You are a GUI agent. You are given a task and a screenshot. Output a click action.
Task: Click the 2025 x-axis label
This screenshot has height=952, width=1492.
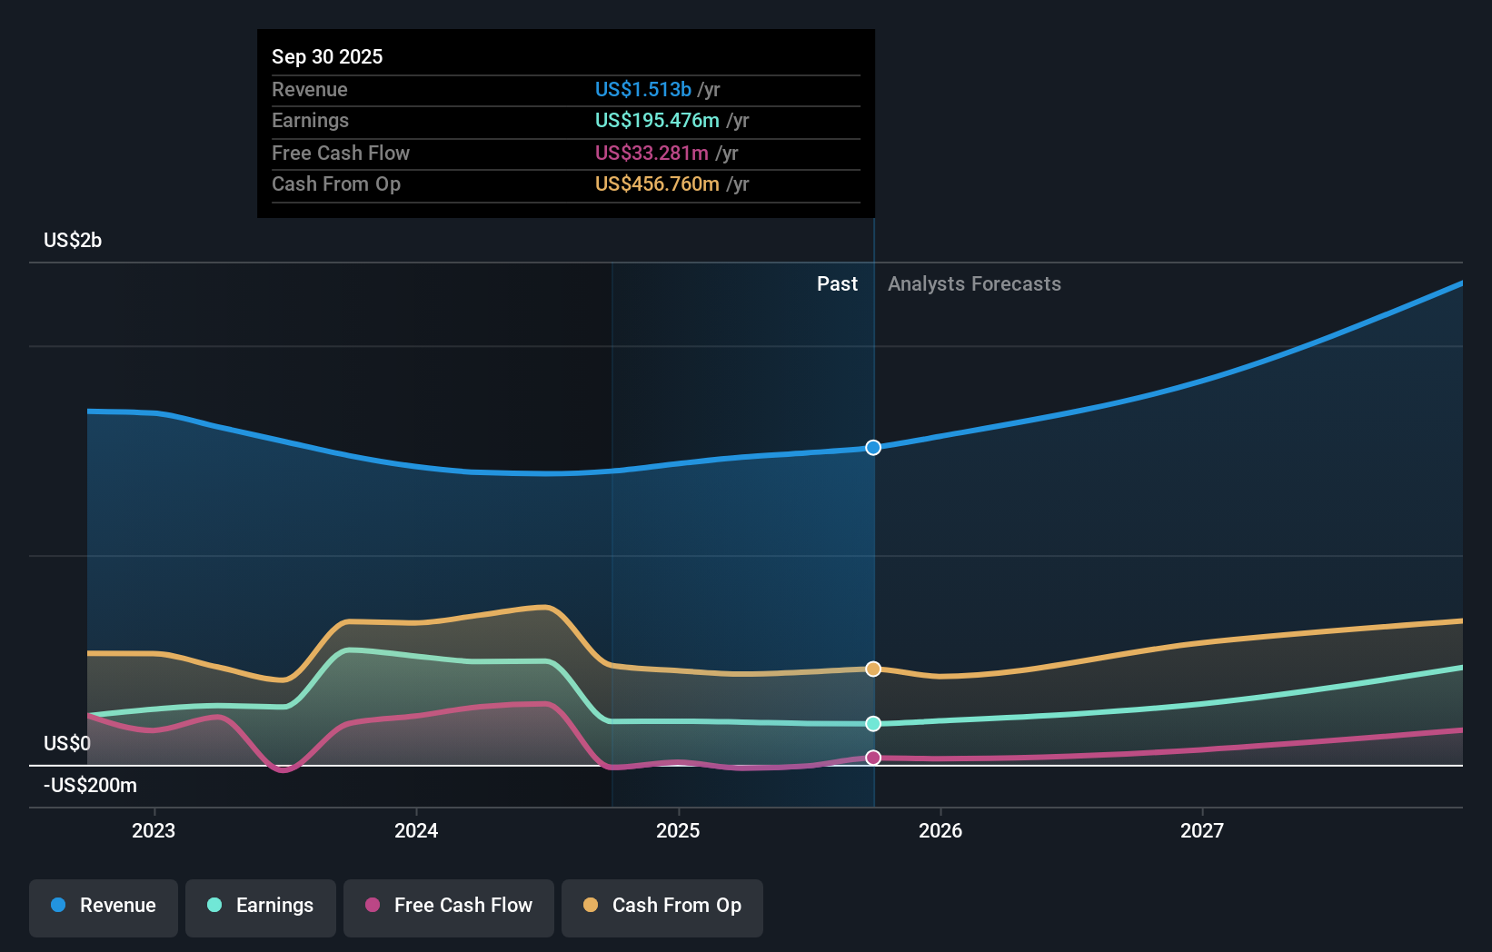point(678,830)
